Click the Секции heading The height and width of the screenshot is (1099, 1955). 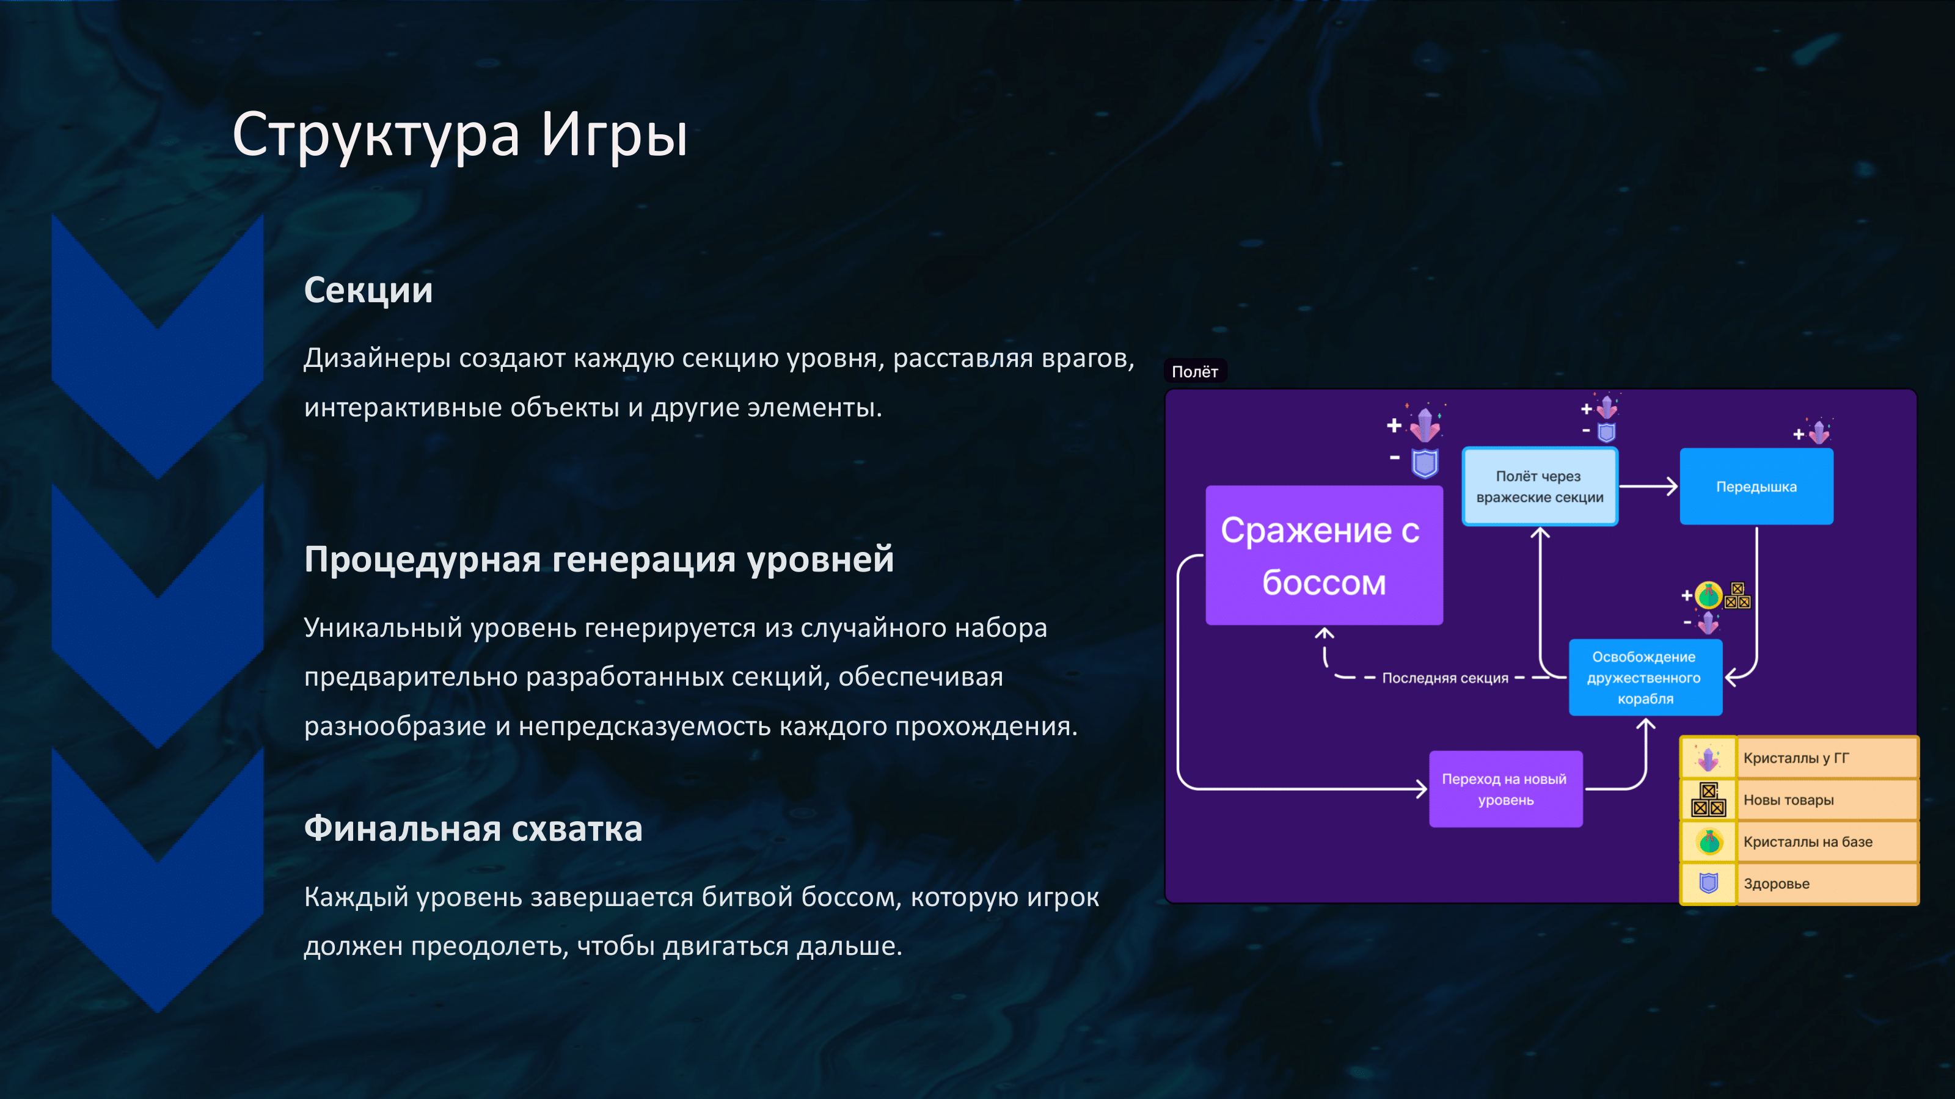pyautogui.click(x=368, y=290)
